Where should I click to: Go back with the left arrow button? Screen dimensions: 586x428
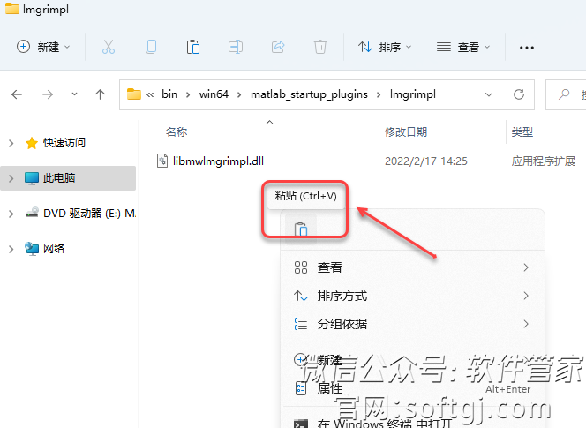pos(17,94)
